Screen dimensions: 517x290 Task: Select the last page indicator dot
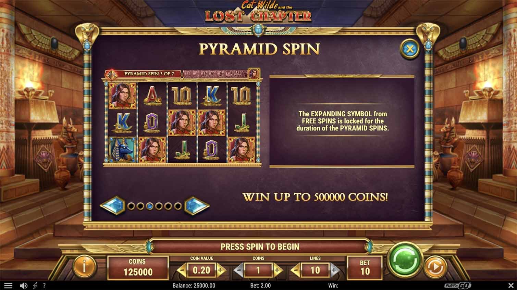[x=177, y=206]
